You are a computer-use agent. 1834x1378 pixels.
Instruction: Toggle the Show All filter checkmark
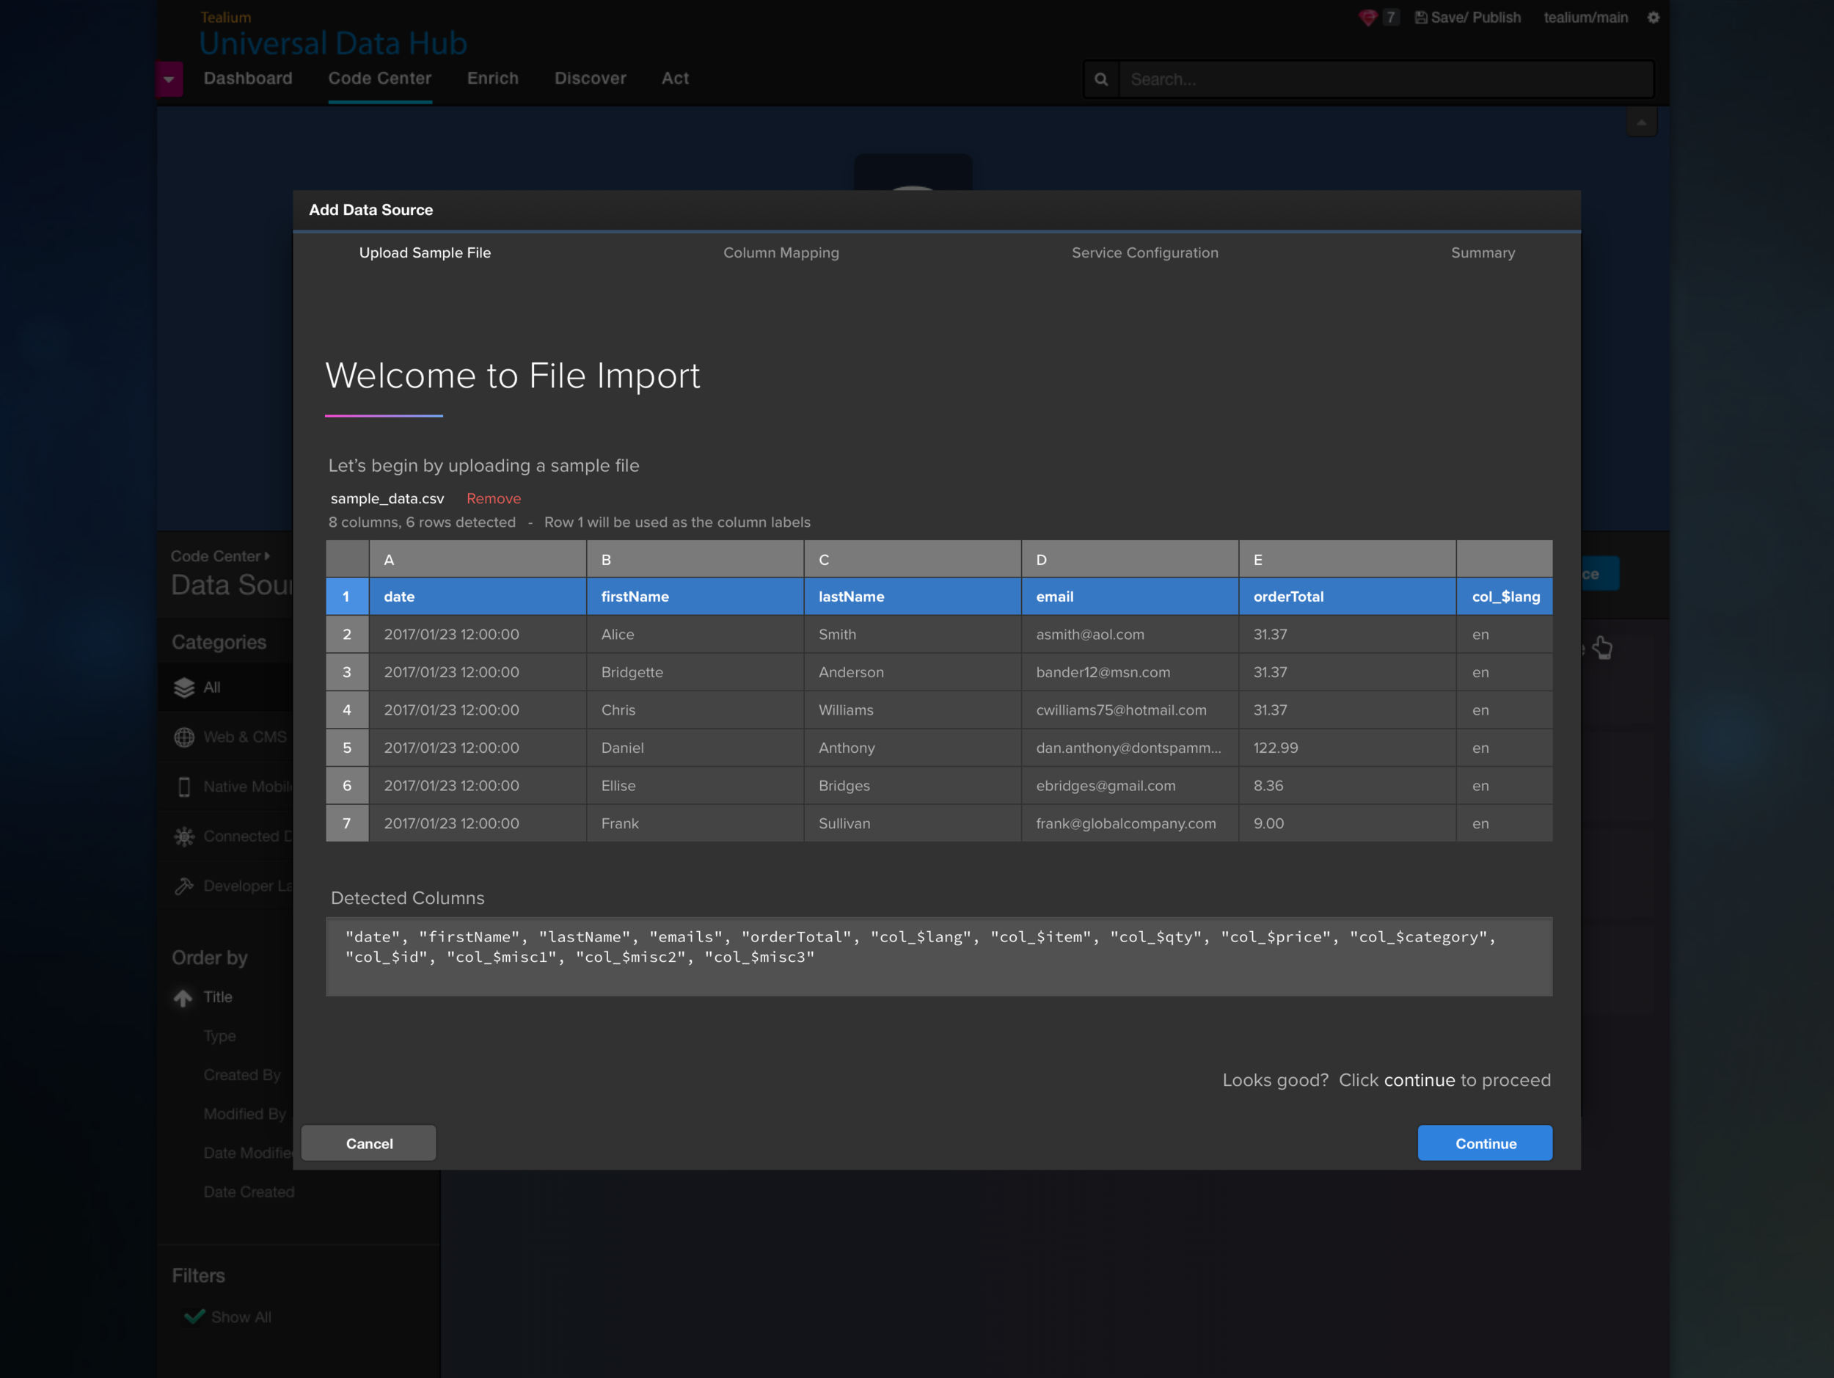194,1316
